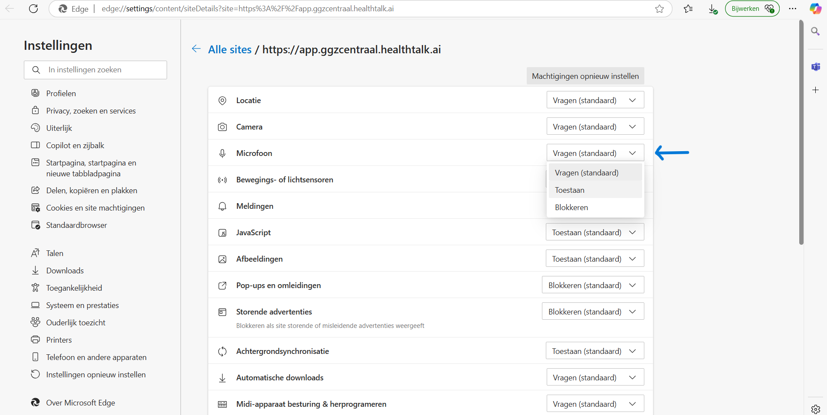827x415 pixels.
Task: Open the Copilot icon in toolbar
Action: [815, 9]
